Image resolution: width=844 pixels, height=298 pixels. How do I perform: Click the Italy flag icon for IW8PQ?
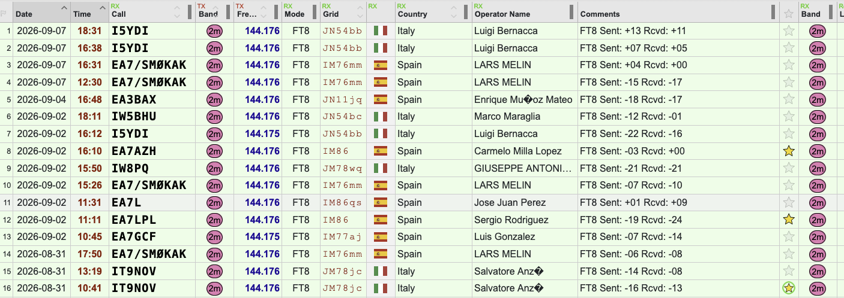click(380, 168)
